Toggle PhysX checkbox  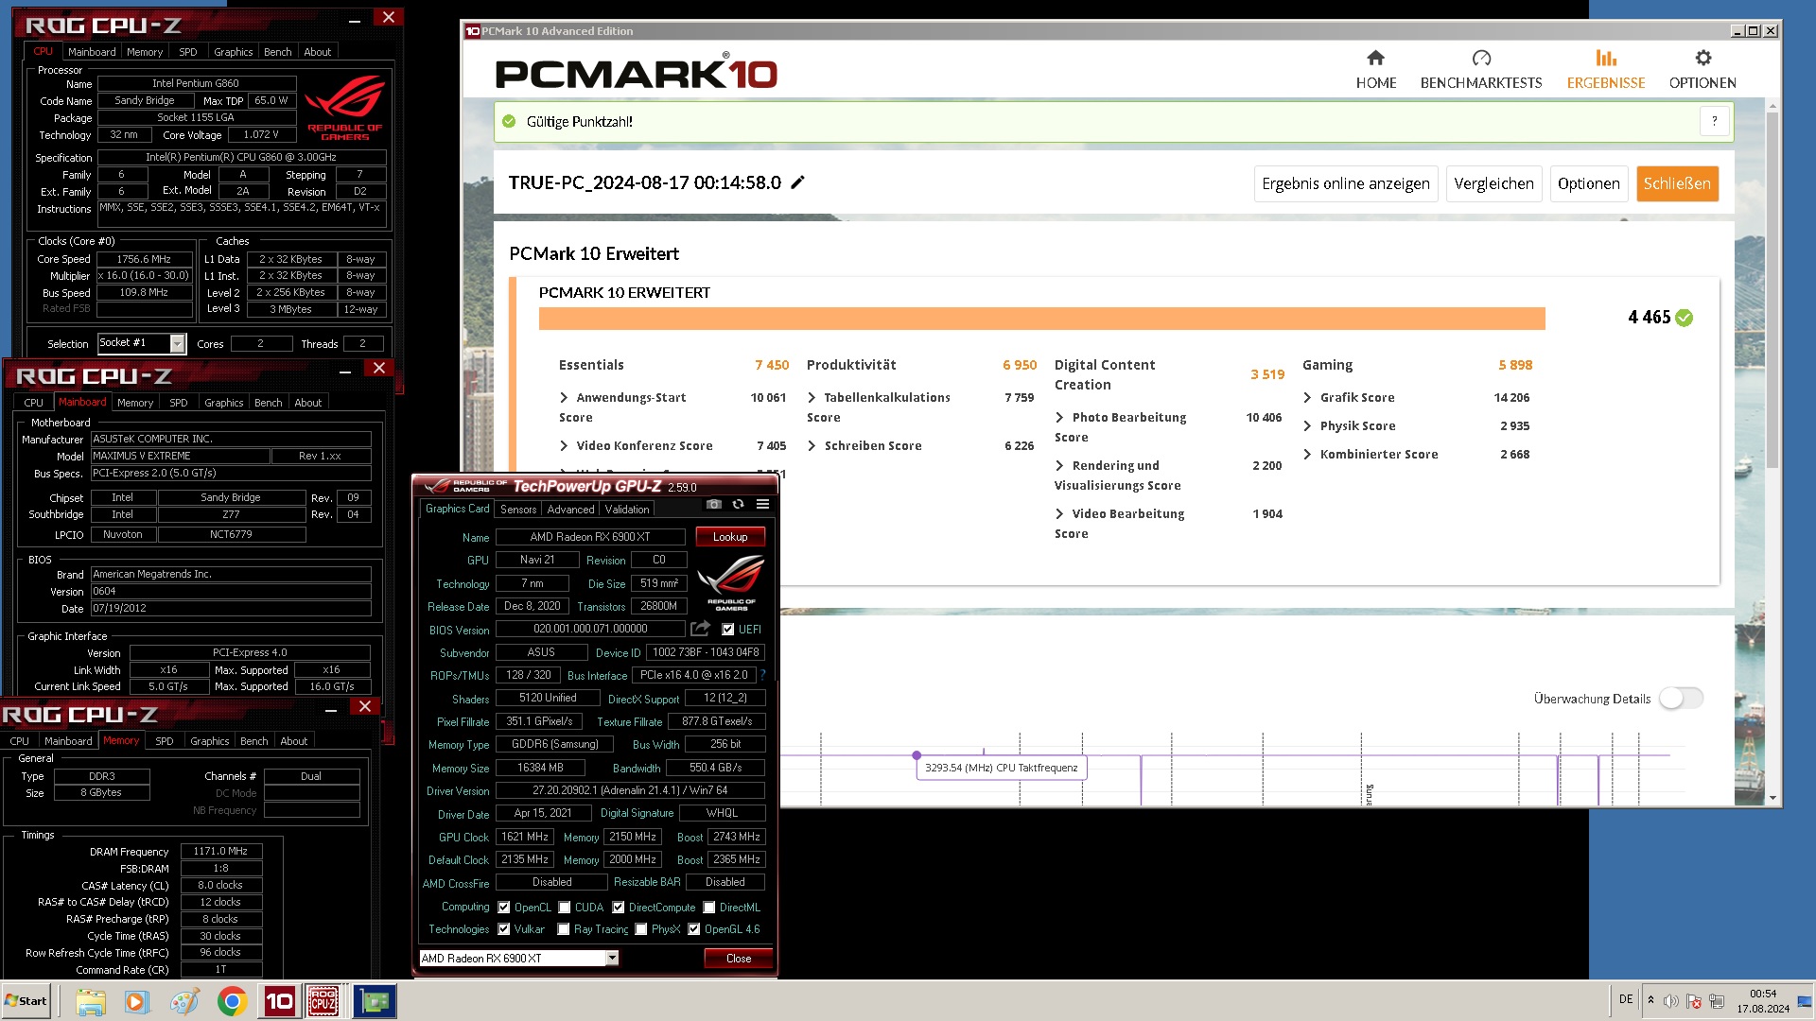pyautogui.click(x=641, y=929)
